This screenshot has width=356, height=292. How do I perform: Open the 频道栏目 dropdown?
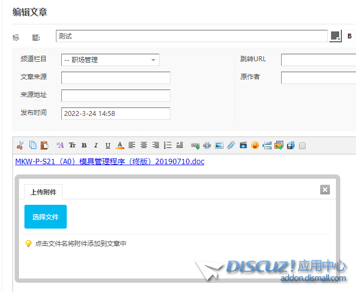(x=110, y=60)
